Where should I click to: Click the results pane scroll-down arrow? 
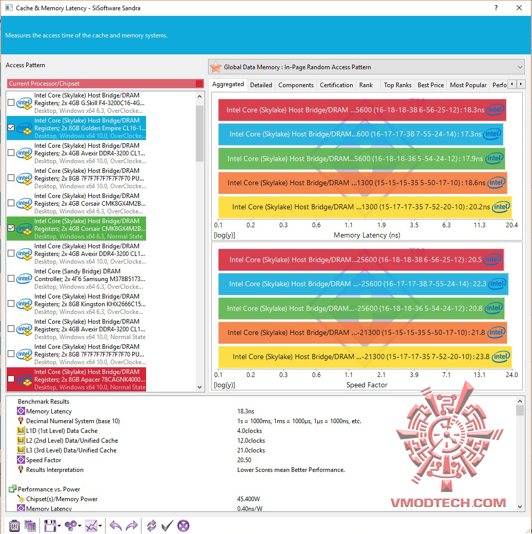[520, 507]
